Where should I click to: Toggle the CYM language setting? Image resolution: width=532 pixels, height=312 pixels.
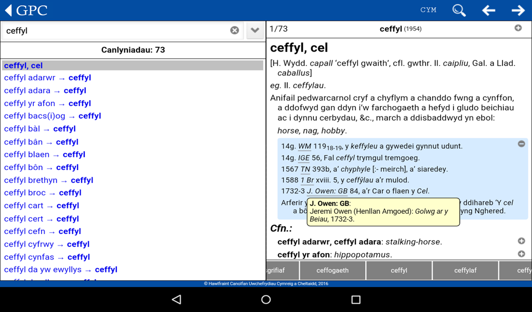(428, 10)
